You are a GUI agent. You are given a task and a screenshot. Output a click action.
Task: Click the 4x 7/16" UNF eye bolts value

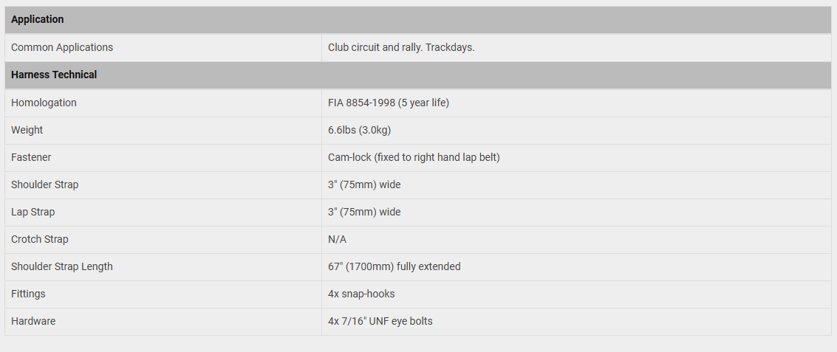(x=380, y=321)
